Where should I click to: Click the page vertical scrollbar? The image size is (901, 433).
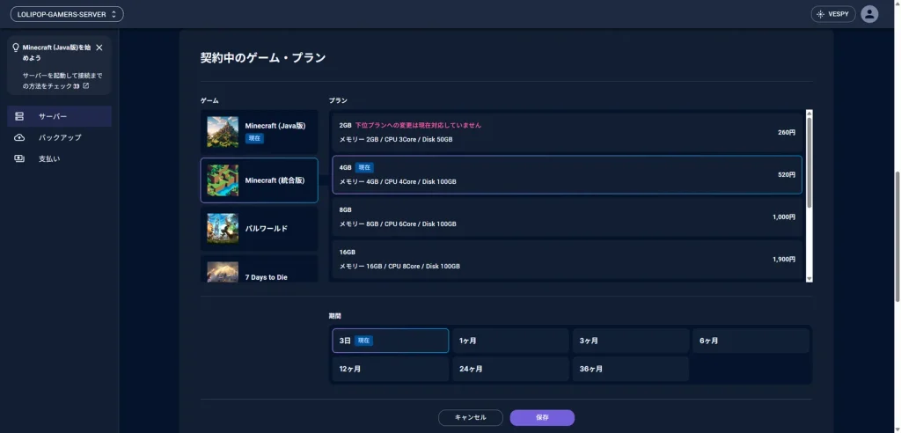click(x=897, y=236)
